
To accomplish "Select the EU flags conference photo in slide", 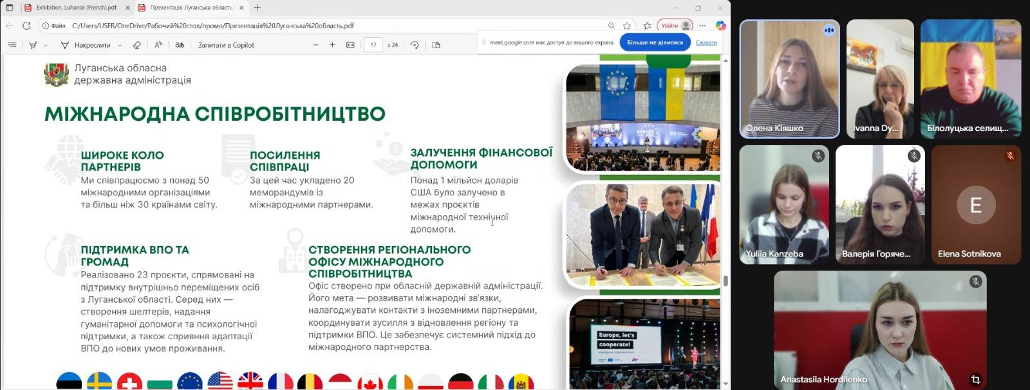I will click(642, 117).
